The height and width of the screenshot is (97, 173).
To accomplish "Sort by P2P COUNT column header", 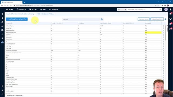I will click(x=81, y=23).
